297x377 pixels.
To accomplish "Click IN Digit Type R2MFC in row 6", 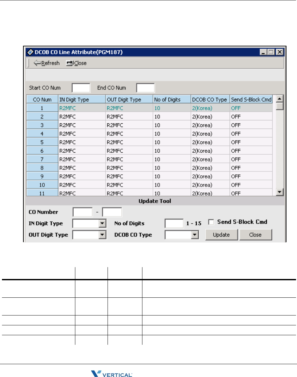I will pos(82,151).
